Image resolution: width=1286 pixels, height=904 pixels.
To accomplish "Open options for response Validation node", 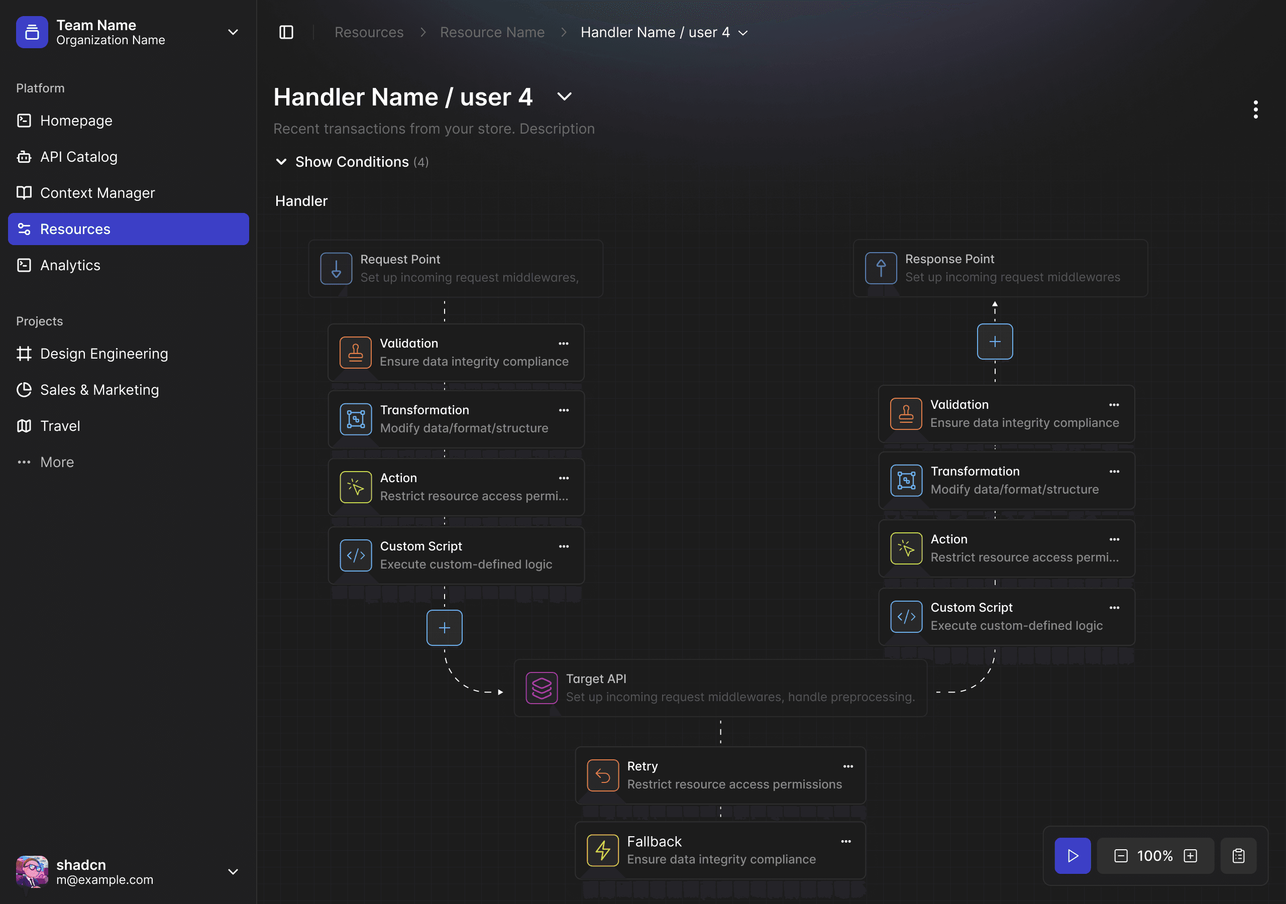I will [x=1114, y=404].
